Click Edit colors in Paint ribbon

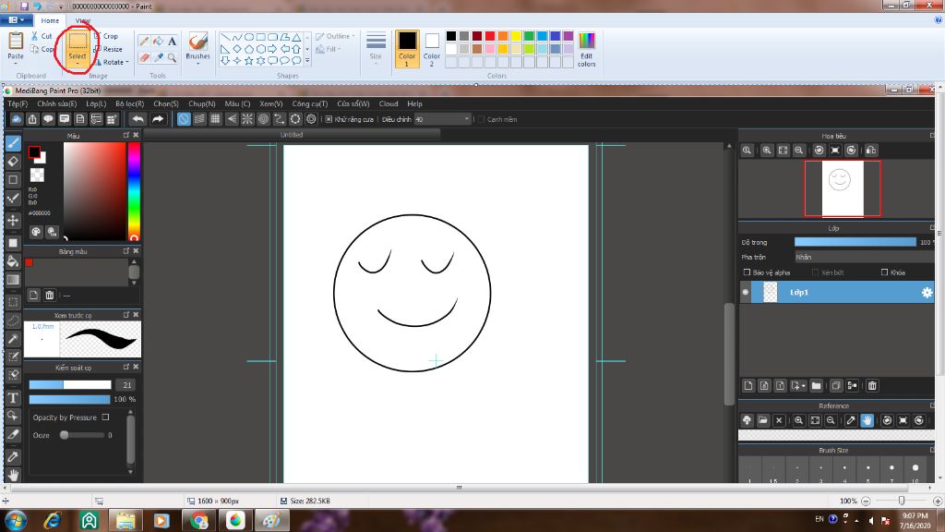[586, 50]
